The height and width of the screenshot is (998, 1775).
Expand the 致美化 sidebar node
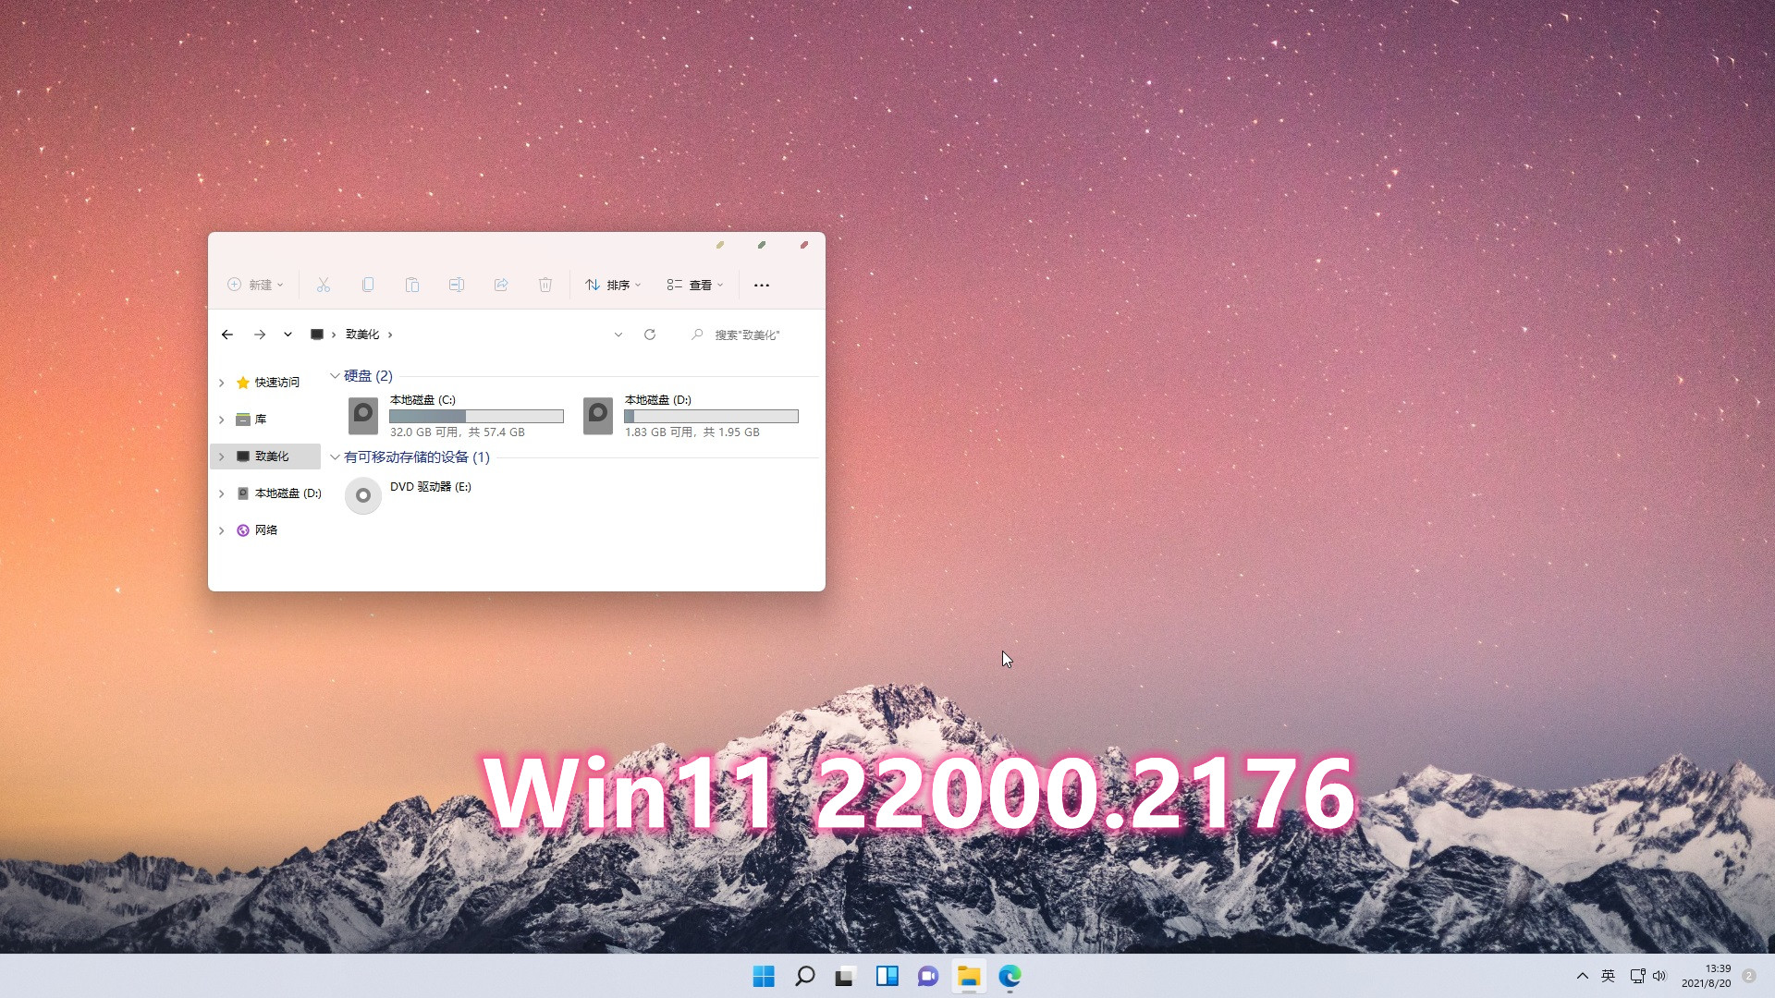coord(221,456)
